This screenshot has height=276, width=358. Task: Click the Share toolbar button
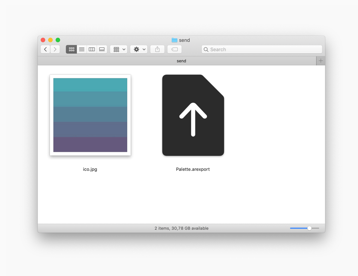[x=157, y=49]
